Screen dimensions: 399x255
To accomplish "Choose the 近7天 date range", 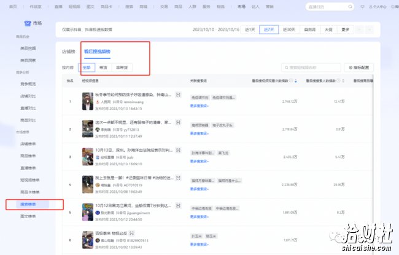I will [x=269, y=29].
